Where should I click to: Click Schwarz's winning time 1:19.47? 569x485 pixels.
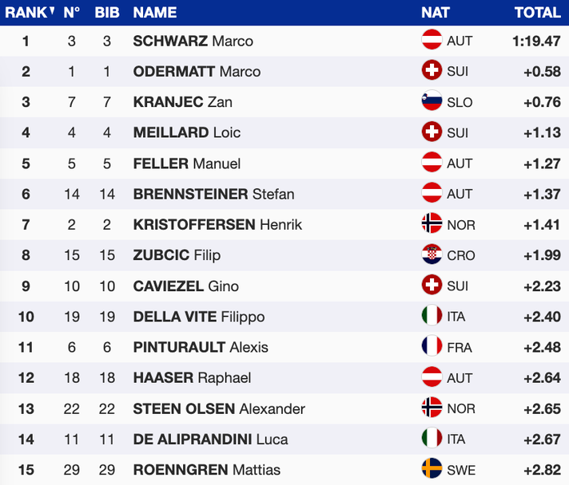tap(536, 41)
